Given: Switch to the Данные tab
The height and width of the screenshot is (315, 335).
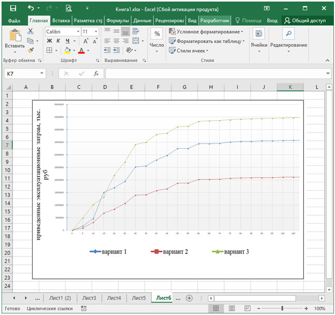Looking at the screenshot, I should (x=142, y=21).
